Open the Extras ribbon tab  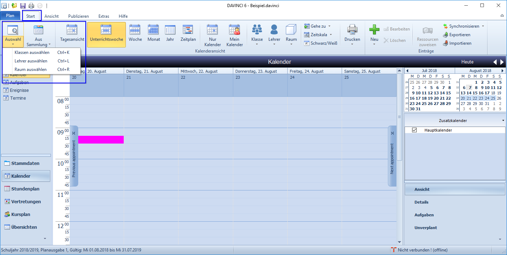point(104,16)
